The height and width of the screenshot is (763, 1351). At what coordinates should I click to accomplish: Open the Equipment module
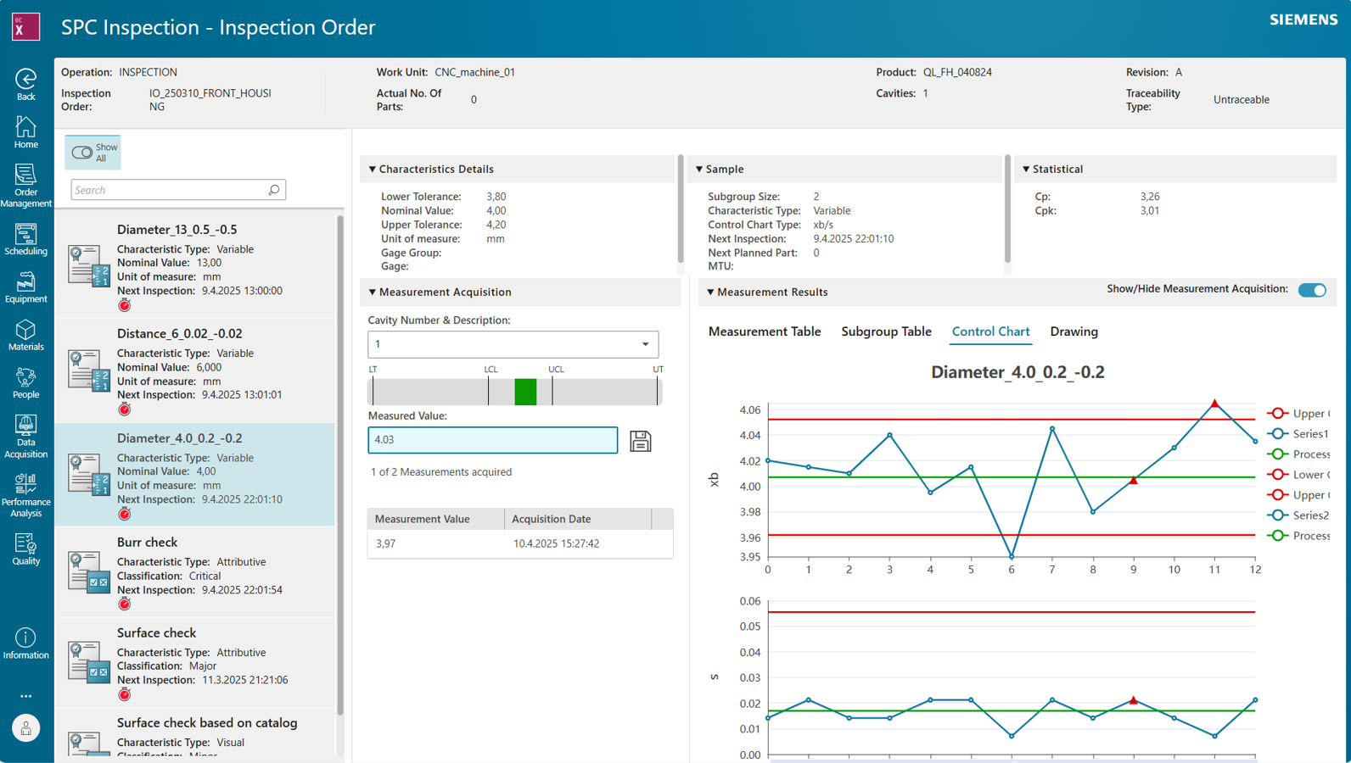26,287
